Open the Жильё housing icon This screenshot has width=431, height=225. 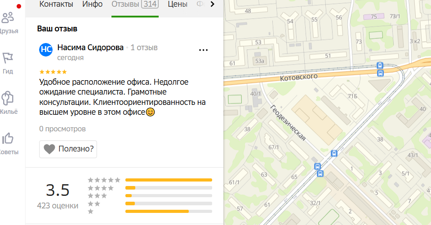click(8, 98)
